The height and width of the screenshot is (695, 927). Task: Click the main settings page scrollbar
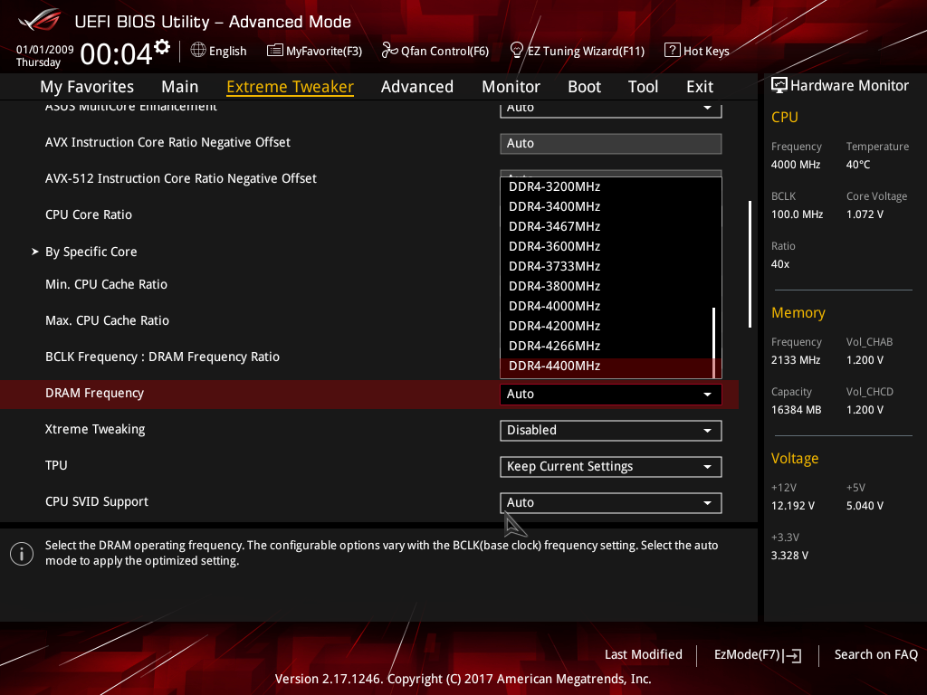pos(750,264)
